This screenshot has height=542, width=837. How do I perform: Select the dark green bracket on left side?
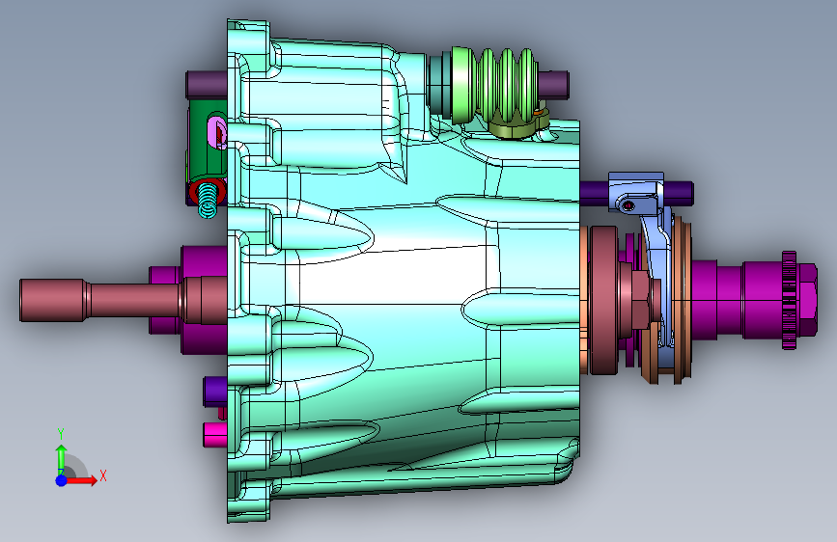coord(201,140)
